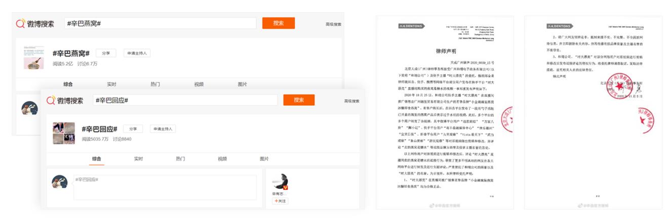Click the #辛巴回应# topic title

pos(99,129)
